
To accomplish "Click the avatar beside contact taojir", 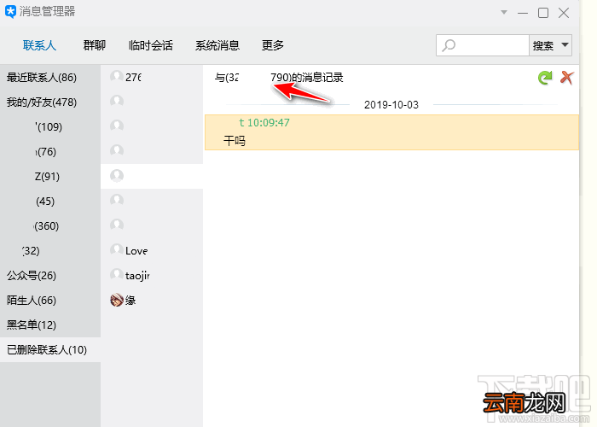I will 117,275.
